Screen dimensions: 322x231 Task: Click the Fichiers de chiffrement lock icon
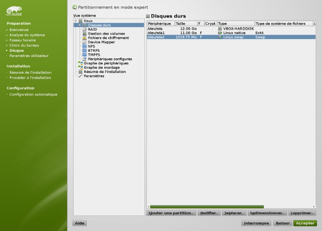tap(85, 38)
